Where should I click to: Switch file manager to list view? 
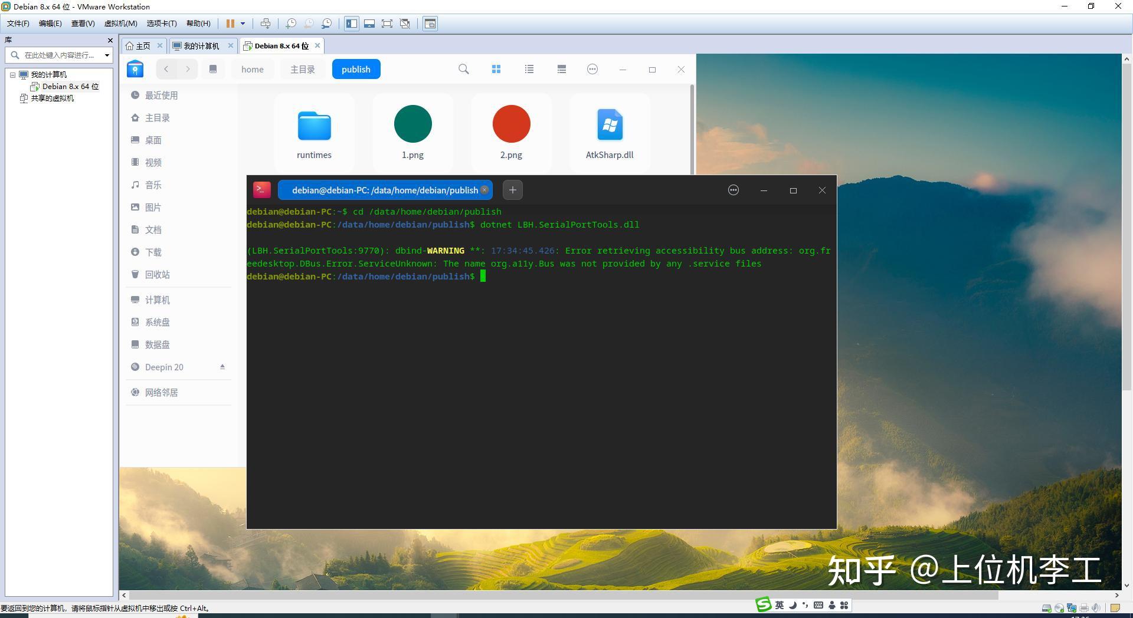529,69
